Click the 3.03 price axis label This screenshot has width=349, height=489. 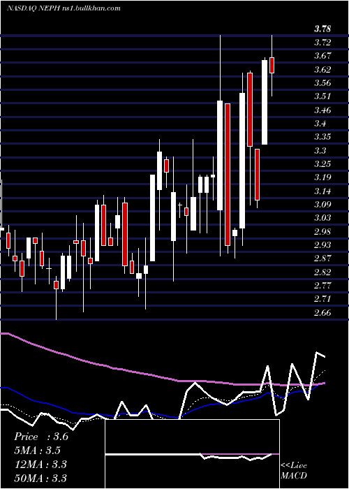pyautogui.click(x=322, y=218)
